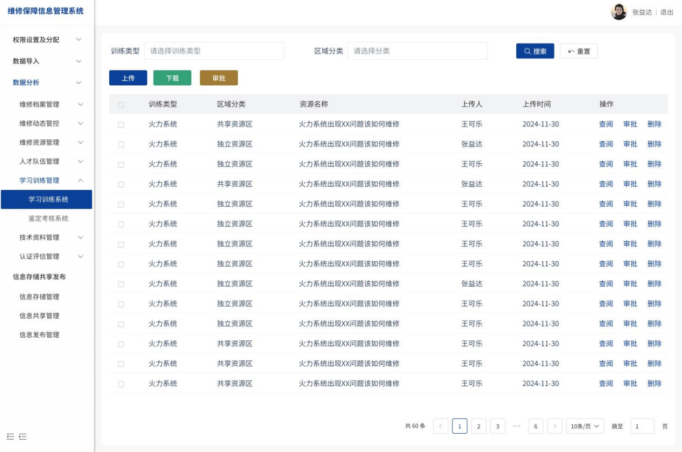Click the 跳至 page number input field

(642, 426)
